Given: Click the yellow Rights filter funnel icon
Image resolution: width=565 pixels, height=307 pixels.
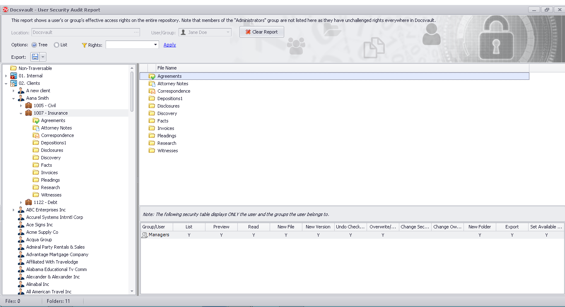Looking at the screenshot, I should tap(85, 45).
